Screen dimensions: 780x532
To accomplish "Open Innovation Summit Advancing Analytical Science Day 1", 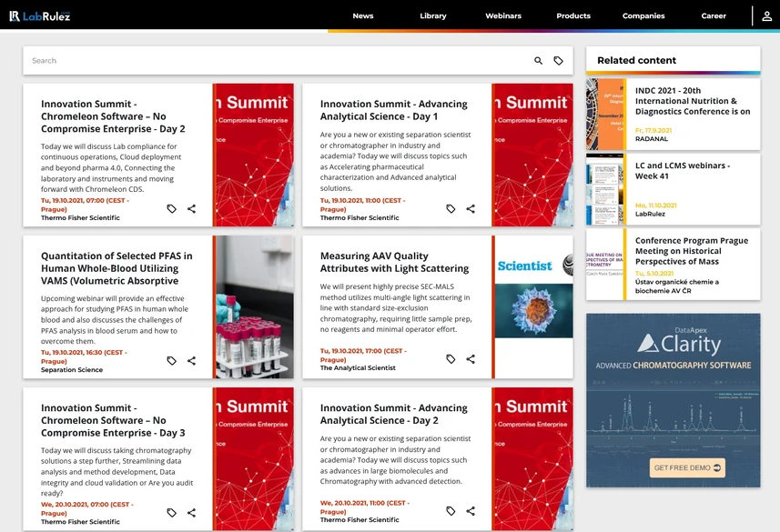I will (x=393, y=110).
